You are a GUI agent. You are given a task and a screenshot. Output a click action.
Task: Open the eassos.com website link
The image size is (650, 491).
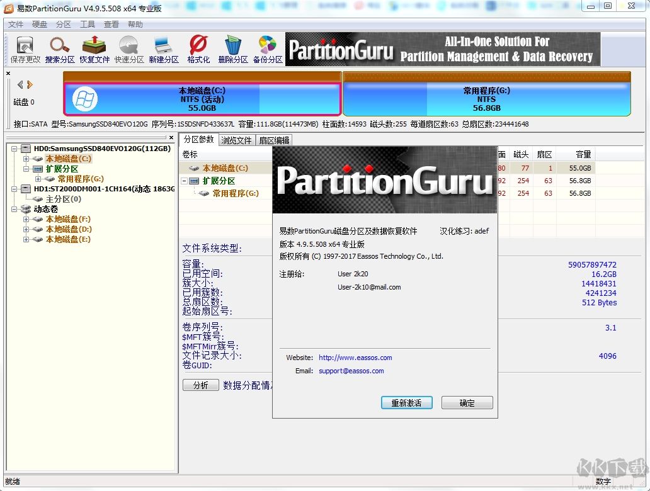click(x=356, y=357)
